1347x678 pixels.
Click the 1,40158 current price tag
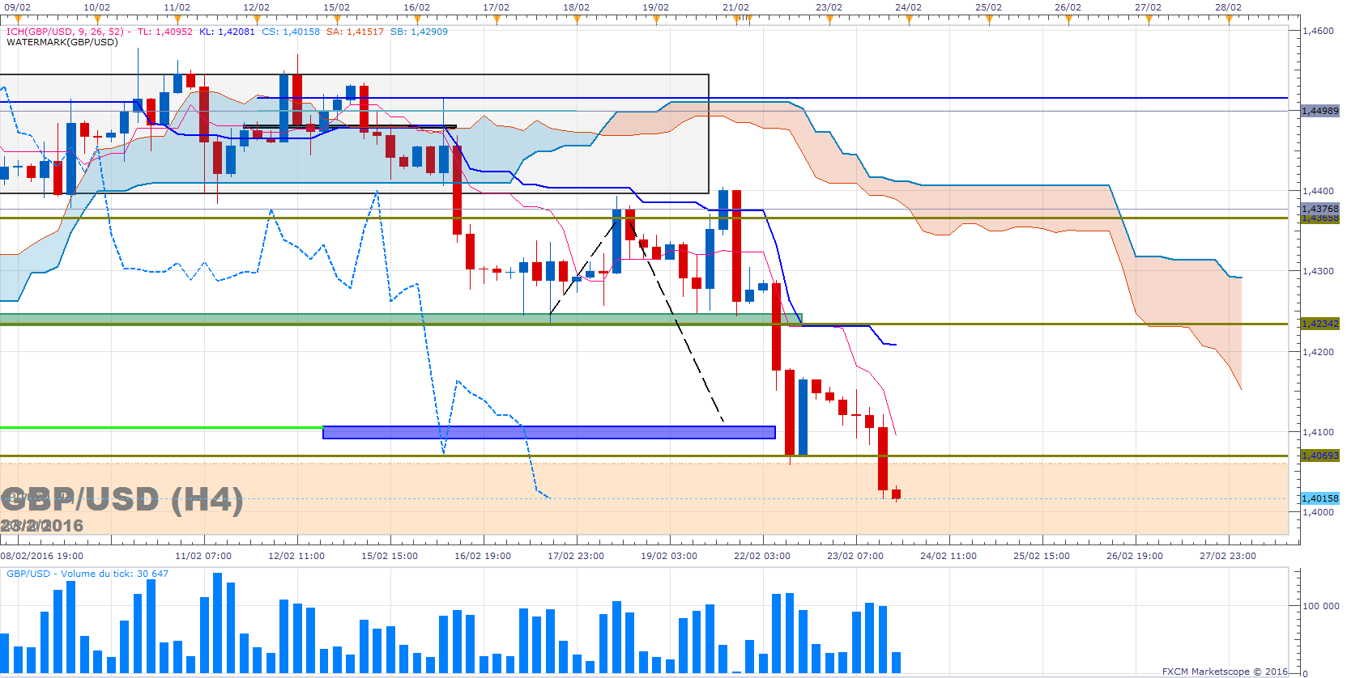(1320, 498)
